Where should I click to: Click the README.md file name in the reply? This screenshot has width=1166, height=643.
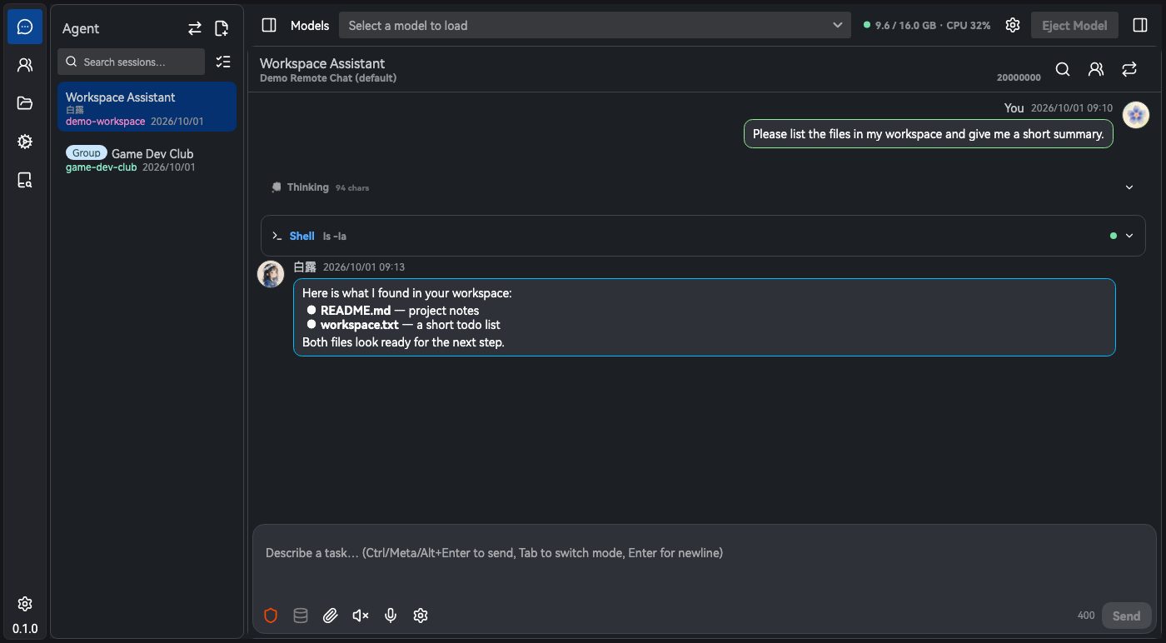tap(356, 311)
